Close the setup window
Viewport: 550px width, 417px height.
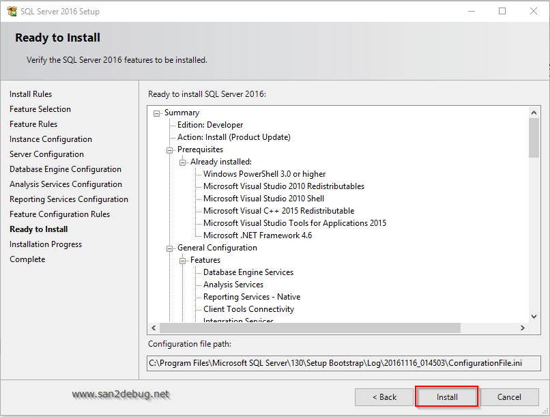[x=534, y=11]
